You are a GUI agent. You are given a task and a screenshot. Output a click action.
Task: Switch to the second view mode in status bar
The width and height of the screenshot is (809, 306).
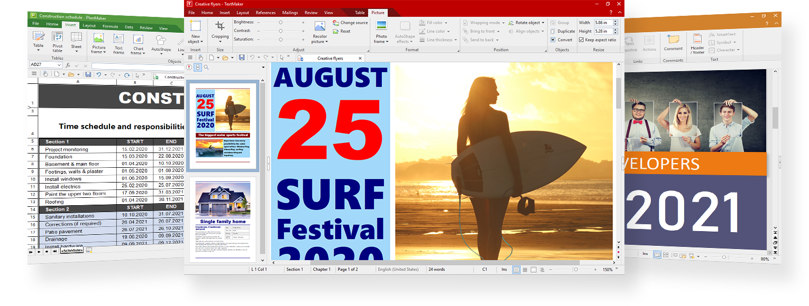[x=525, y=270]
